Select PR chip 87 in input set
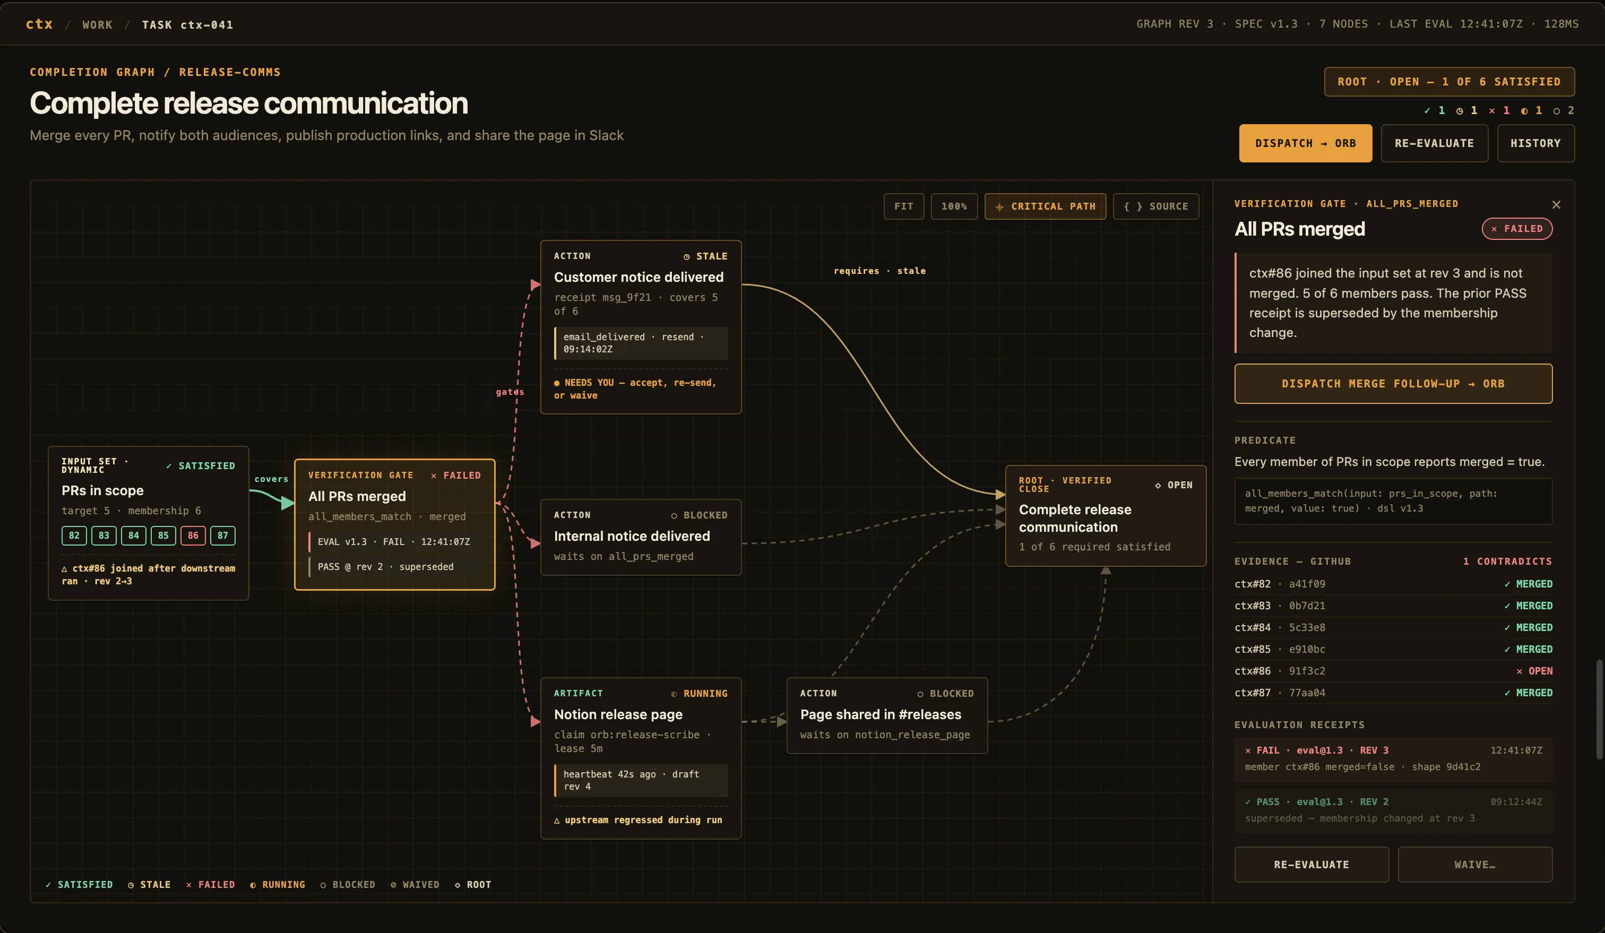1605x933 pixels. [x=223, y=535]
